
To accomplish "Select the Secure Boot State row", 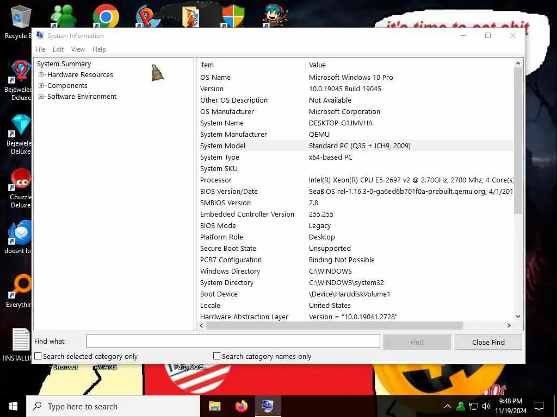I will [355, 249].
